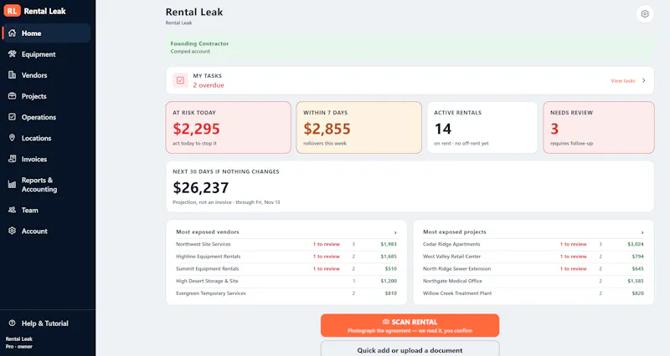This screenshot has height=356, width=670.
Task: Click '1 to review' for Northwest Site Services
Action: coord(327,244)
